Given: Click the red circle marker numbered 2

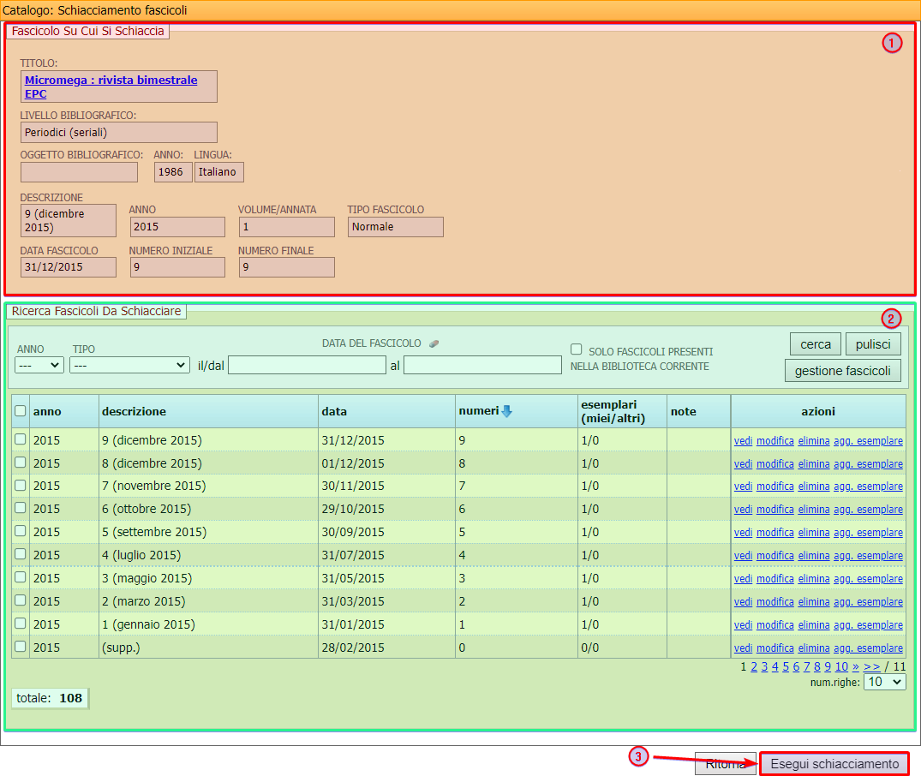Looking at the screenshot, I should pyautogui.click(x=892, y=319).
